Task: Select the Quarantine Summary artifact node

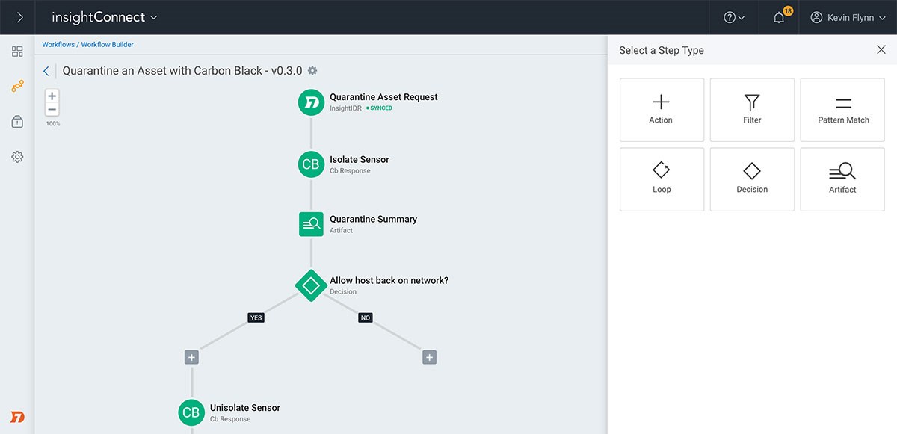Action: click(311, 224)
